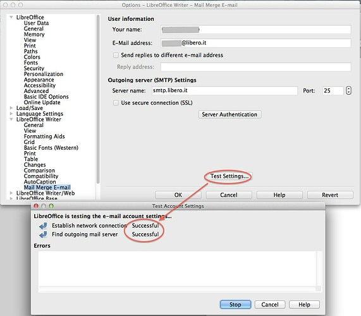Viewport: 361px width, 316px height.
Task: Click the options tree scrollbar
Action: click(98, 99)
